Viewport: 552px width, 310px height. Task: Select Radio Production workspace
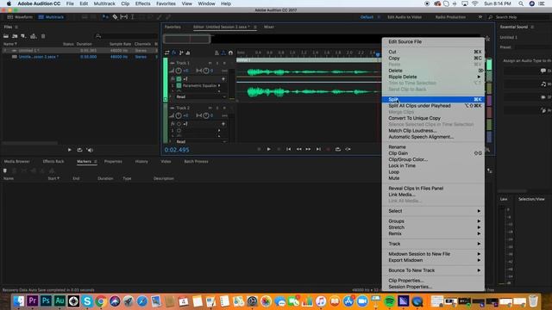point(450,17)
